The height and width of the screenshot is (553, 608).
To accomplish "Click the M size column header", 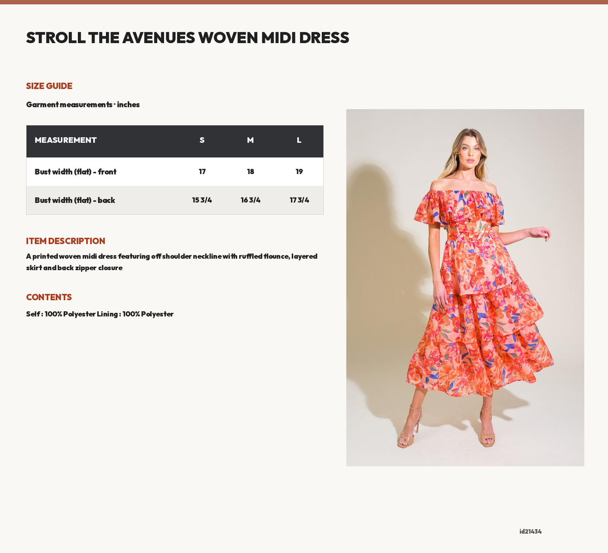I will (x=250, y=140).
